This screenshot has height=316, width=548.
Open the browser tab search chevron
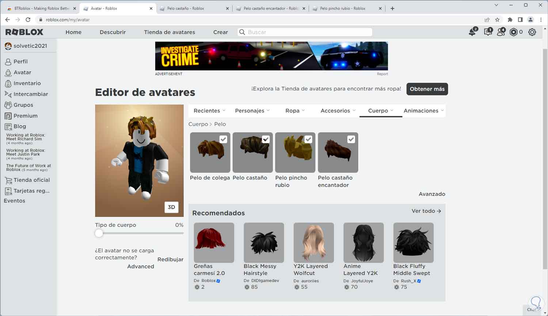[x=496, y=5]
